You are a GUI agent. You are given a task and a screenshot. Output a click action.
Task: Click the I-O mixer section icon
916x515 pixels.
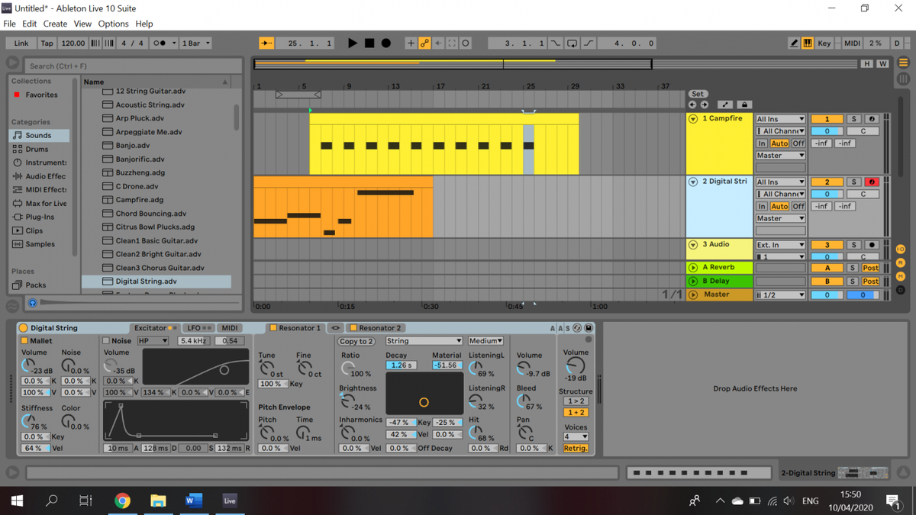[901, 249]
